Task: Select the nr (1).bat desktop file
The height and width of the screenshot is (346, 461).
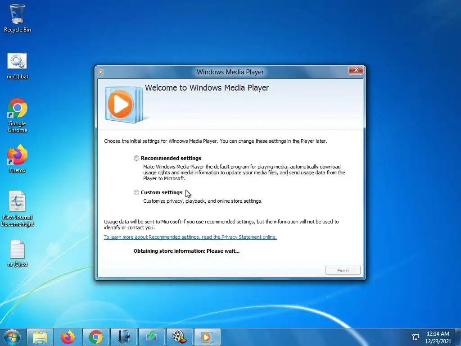Action: pos(18,66)
